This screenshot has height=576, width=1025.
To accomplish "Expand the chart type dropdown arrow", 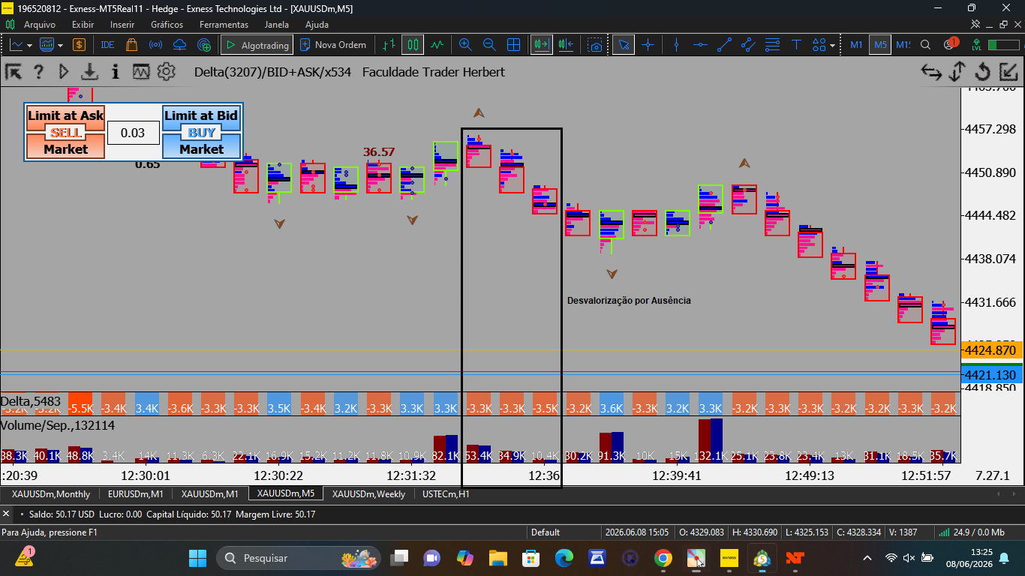I will (x=29, y=45).
